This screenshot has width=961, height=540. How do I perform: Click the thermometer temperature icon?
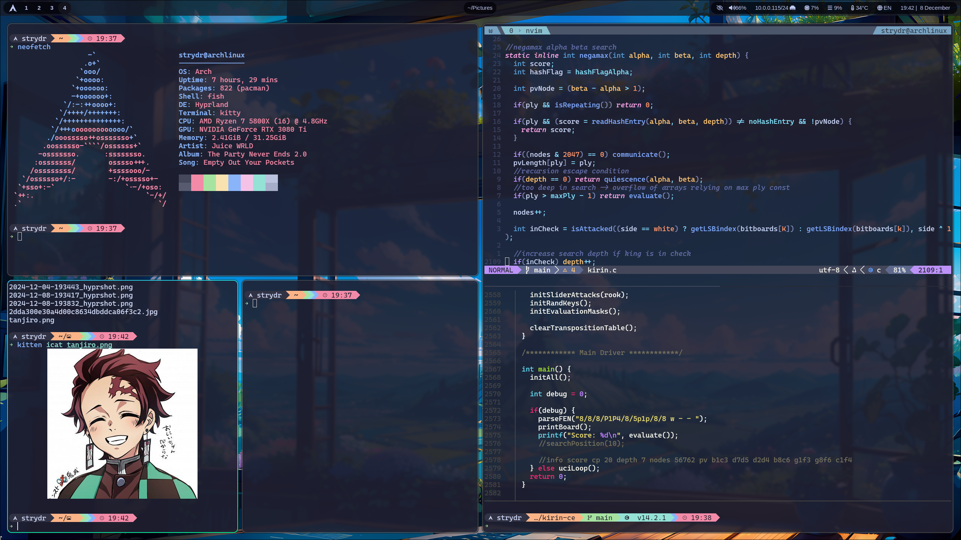point(852,8)
